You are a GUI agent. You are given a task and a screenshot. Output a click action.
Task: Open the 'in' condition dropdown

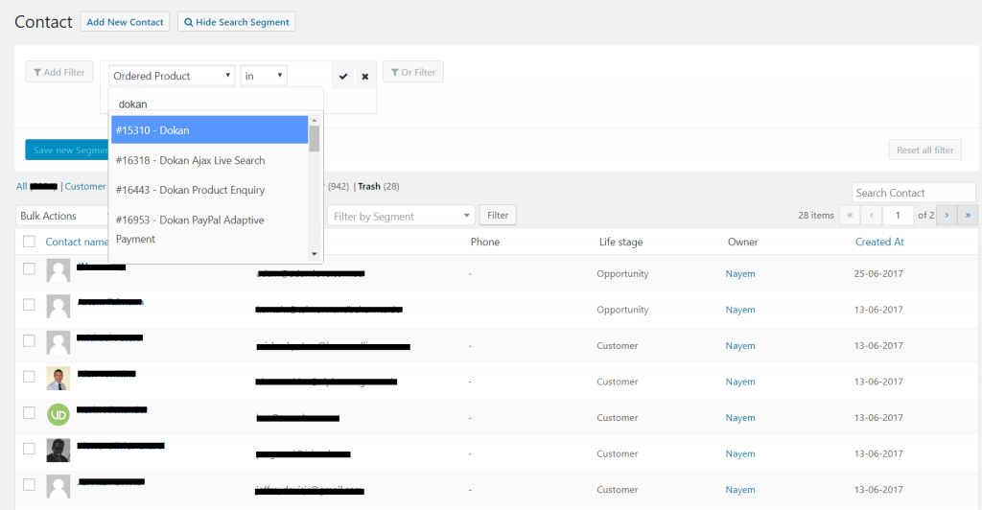(x=263, y=76)
